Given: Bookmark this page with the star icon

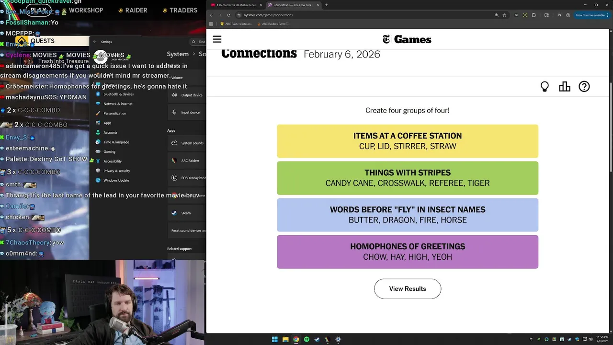Looking at the screenshot, I should [504, 15].
